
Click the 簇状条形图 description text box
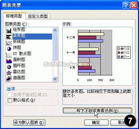coord(97,97)
